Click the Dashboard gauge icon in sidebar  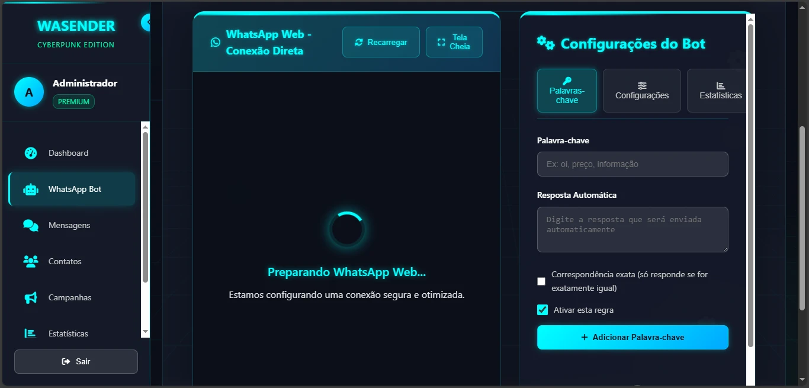tap(31, 153)
